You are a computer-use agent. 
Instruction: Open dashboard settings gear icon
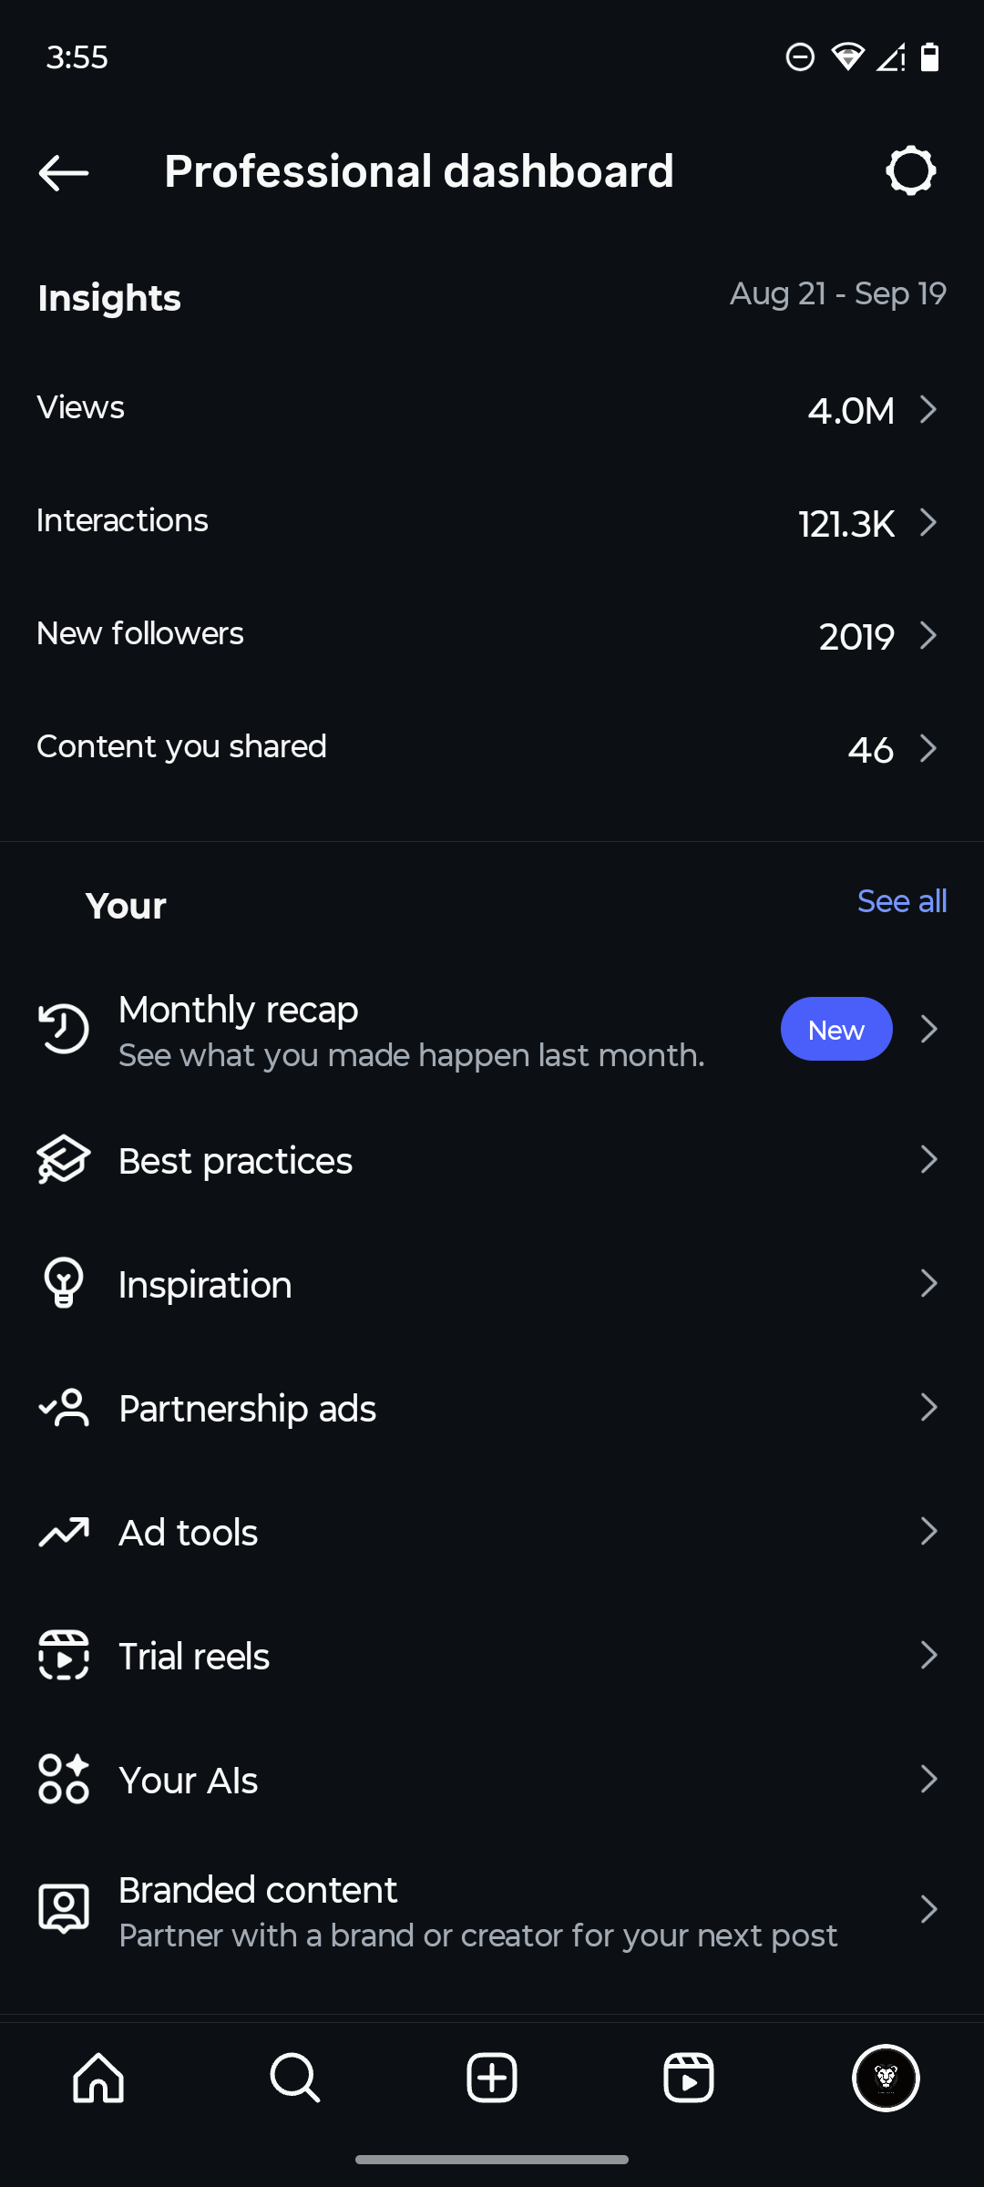coord(910,171)
